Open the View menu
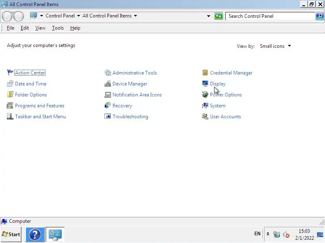Screen dimensions: 325x243 tap(40, 28)
